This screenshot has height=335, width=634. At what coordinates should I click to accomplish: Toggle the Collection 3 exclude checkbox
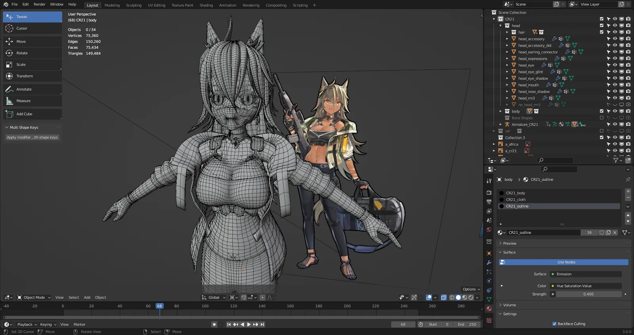coord(602,138)
